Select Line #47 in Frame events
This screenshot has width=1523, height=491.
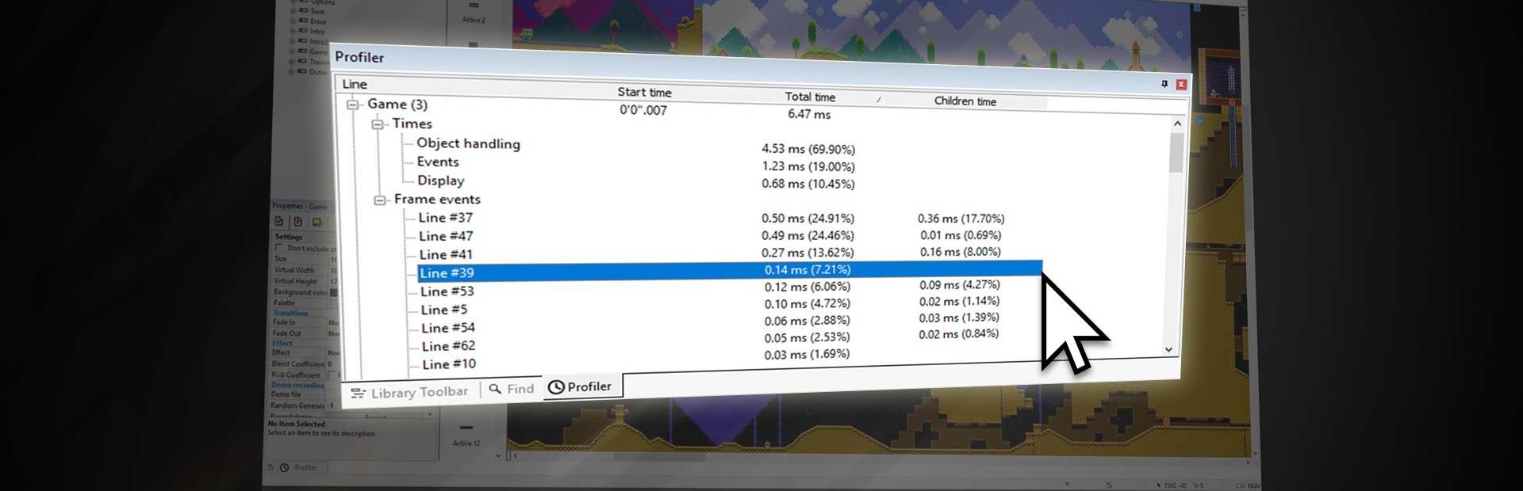point(446,236)
